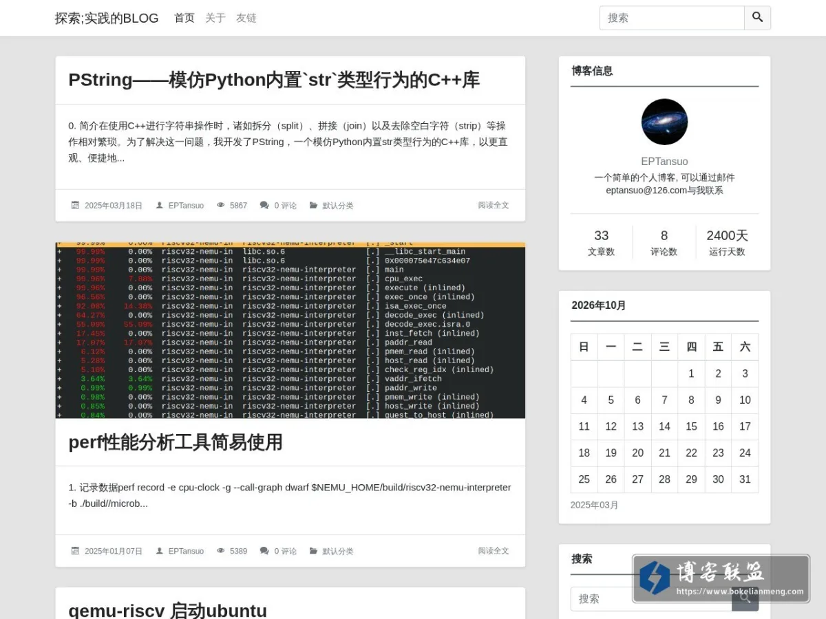Select calendar day 11
826x619 pixels.
[x=584, y=426]
